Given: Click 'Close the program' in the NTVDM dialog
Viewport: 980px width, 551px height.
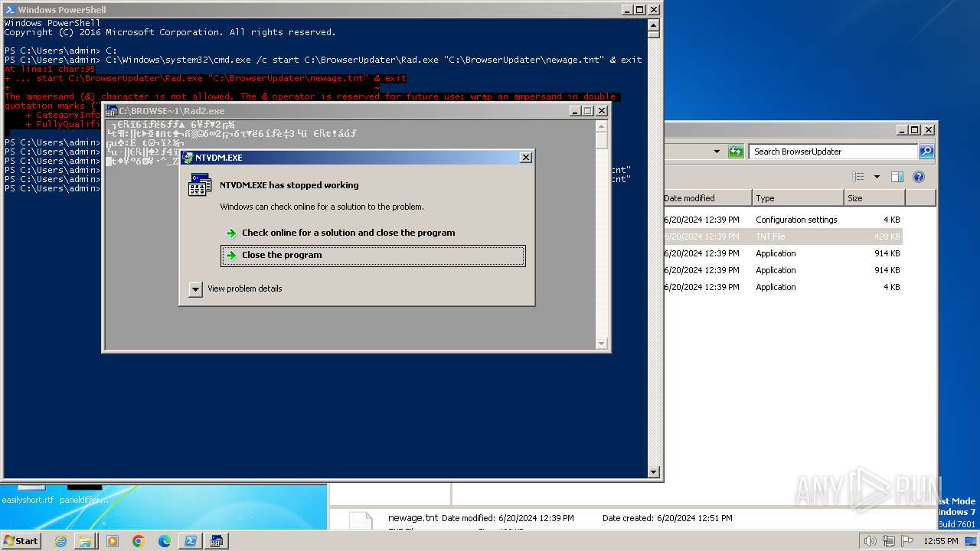Looking at the screenshot, I should point(373,256).
